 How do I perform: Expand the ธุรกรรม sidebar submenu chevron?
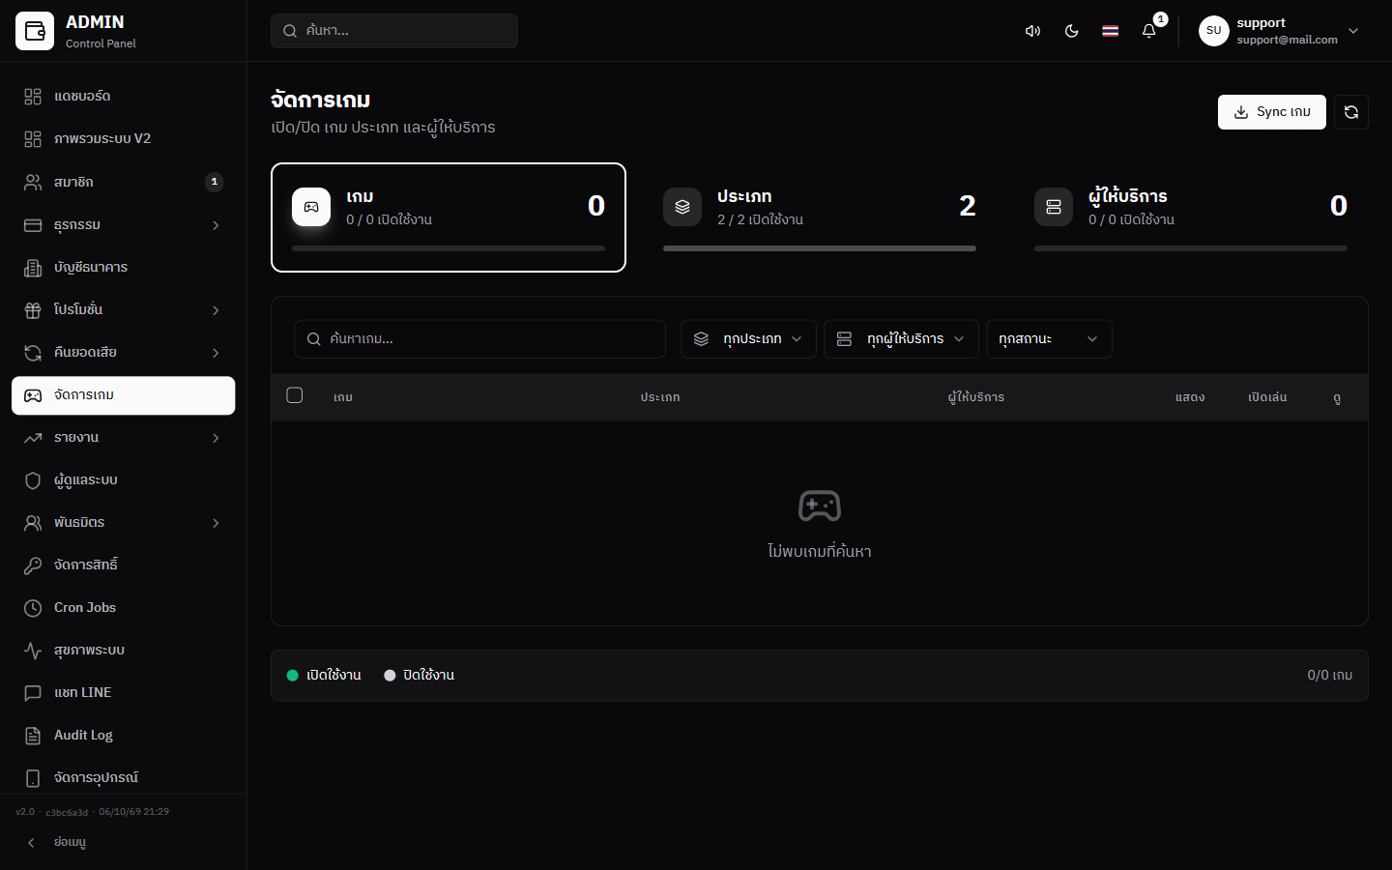point(216,225)
